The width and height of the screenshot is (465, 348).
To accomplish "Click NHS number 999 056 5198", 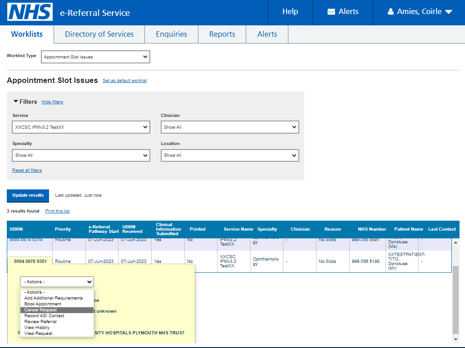I will click(x=366, y=261).
